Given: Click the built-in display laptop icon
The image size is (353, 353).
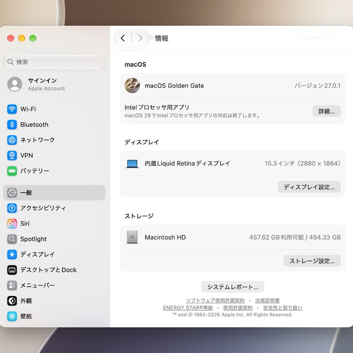Looking at the screenshot, I should click(132, 163).
